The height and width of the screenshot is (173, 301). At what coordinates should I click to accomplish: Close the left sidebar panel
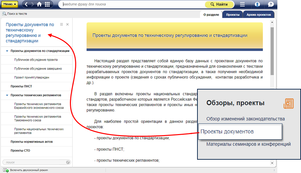(68, 24)
